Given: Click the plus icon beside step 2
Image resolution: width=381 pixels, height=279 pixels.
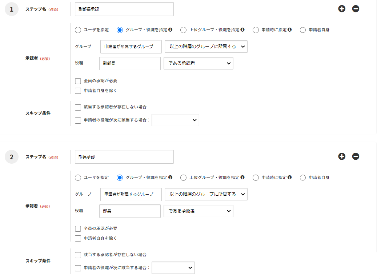Looking at the screenshot, I should tap(341, 156).
